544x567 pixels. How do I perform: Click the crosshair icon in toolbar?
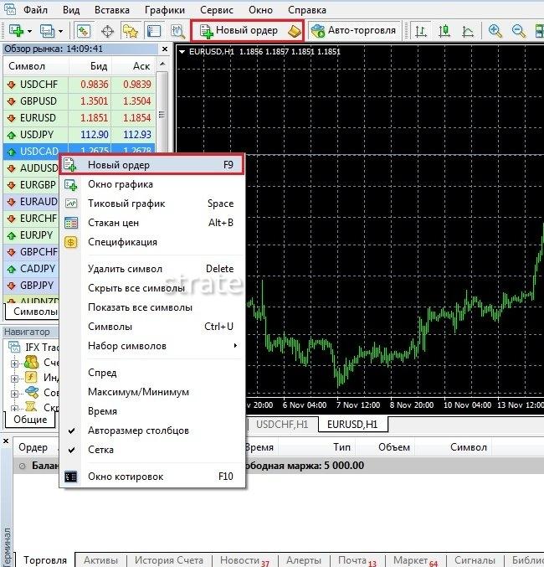[107, 31]
